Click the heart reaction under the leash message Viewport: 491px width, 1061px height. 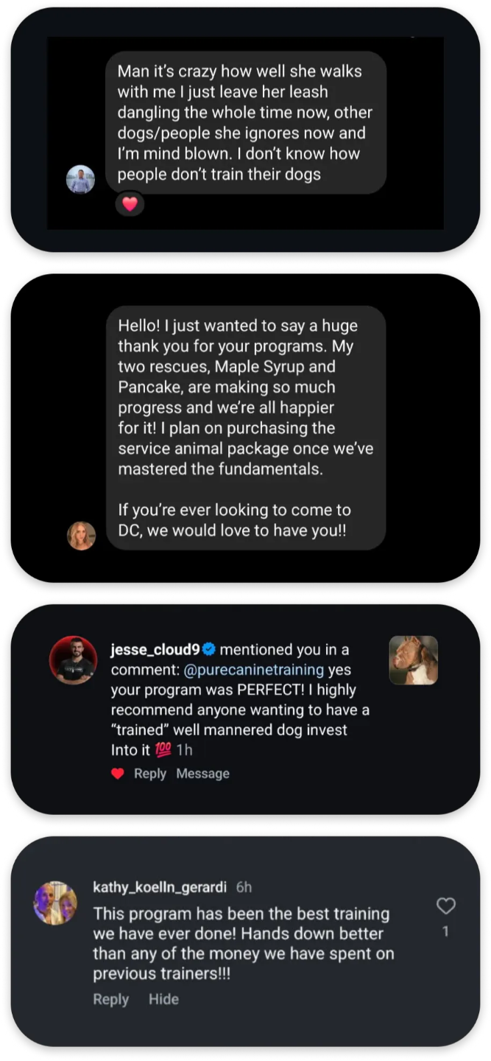[x=130, y=204]
